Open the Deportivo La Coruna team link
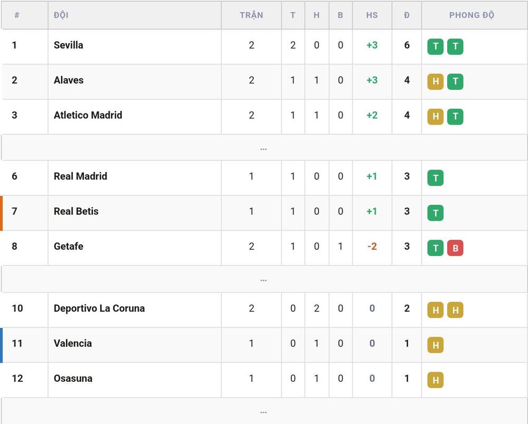Screen dimensions: 528x424 point(99,308)
